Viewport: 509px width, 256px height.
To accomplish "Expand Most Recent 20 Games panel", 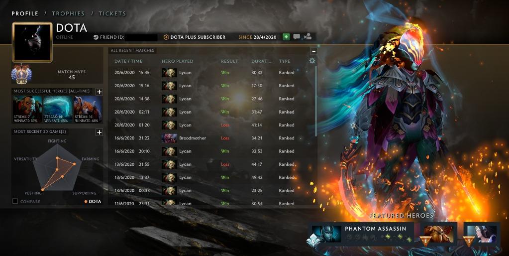I will coord(100,132).
